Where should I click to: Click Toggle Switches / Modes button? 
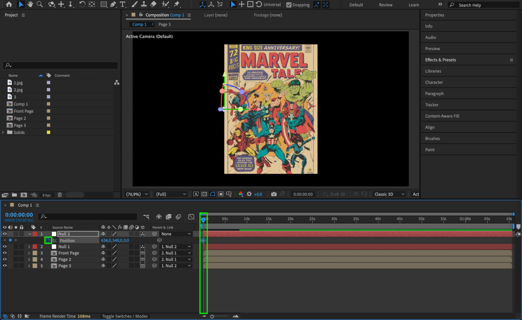(x=125, y=316)
